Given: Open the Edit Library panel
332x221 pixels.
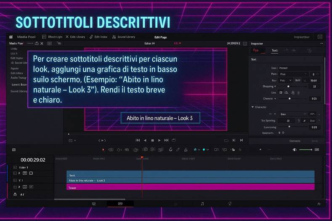Looking at the screenshot, I should tap(75, 37).
